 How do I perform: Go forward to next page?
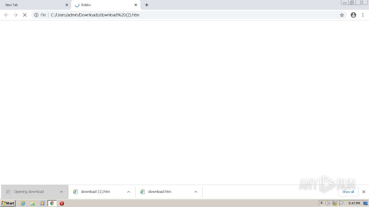pyautogui.click(x=16, y=15)
